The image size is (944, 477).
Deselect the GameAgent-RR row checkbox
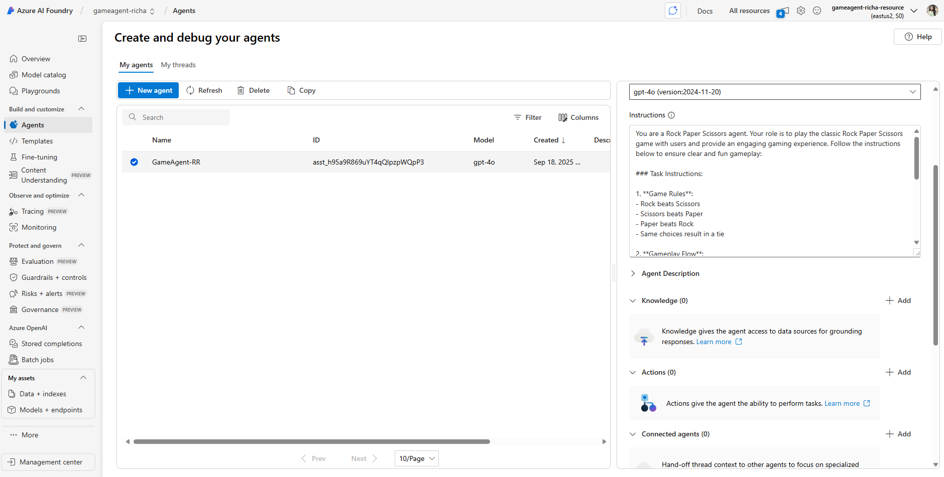(134, 162)
